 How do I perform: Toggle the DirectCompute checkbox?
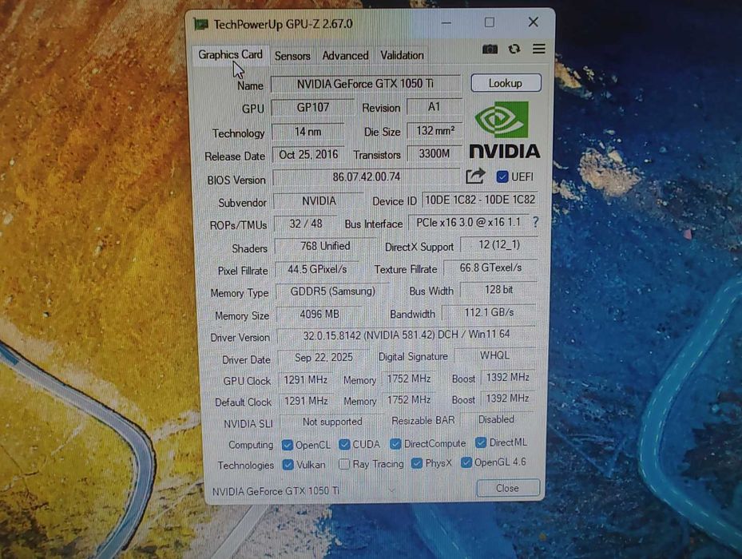click(x=395, y=443)
